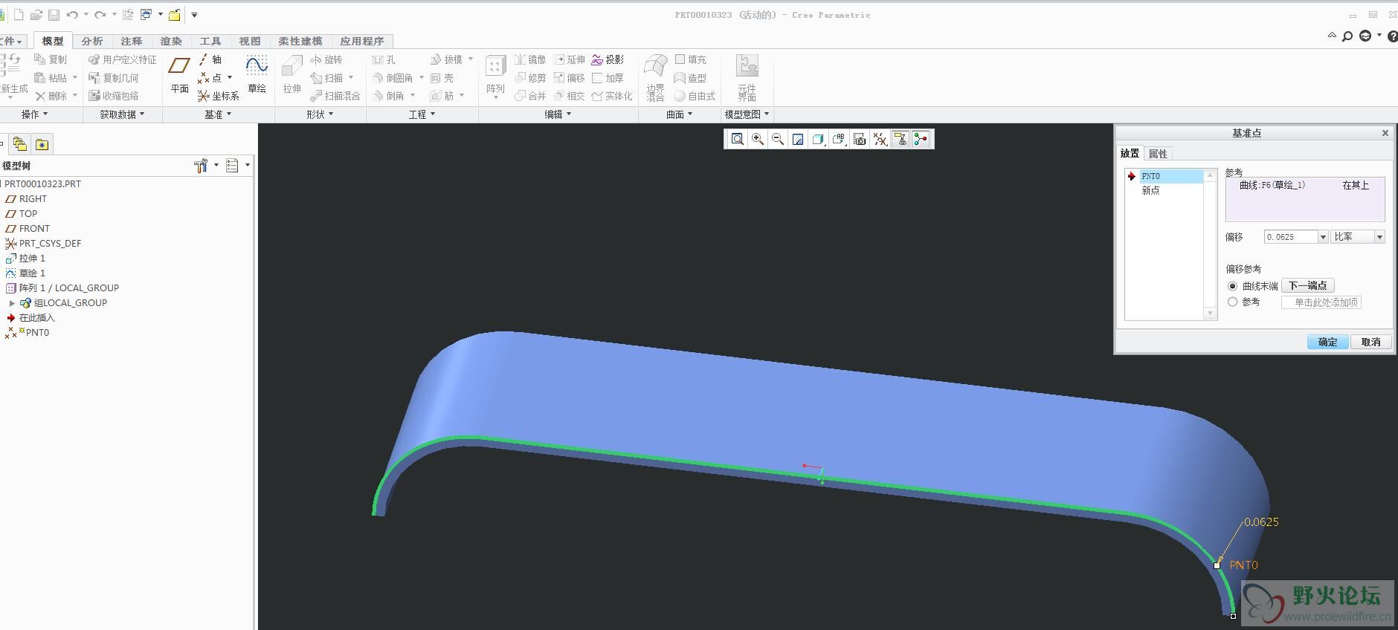
Task: Select the reference row 曲线:F6(草绘_1)
Action: pos(1305,186)
